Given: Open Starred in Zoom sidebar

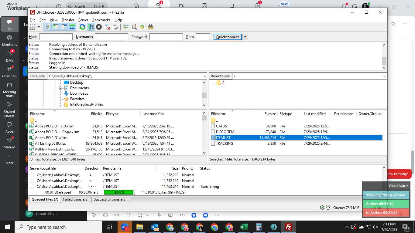Looking at the screenshot, I should (x=9, y=143).
